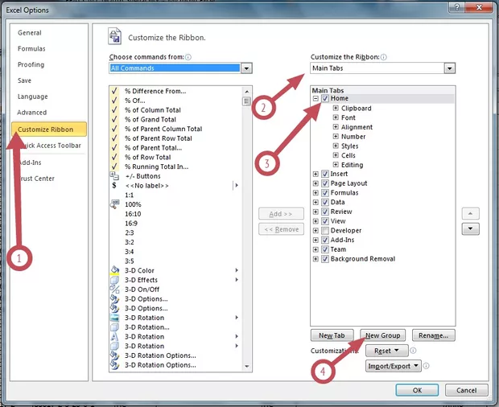
Task: Click the Rename... button
Action: click(x=434, y=335)
